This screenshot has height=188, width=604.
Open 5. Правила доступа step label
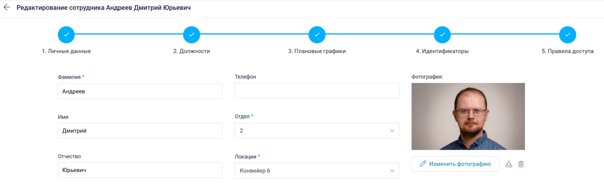[567, 51]
